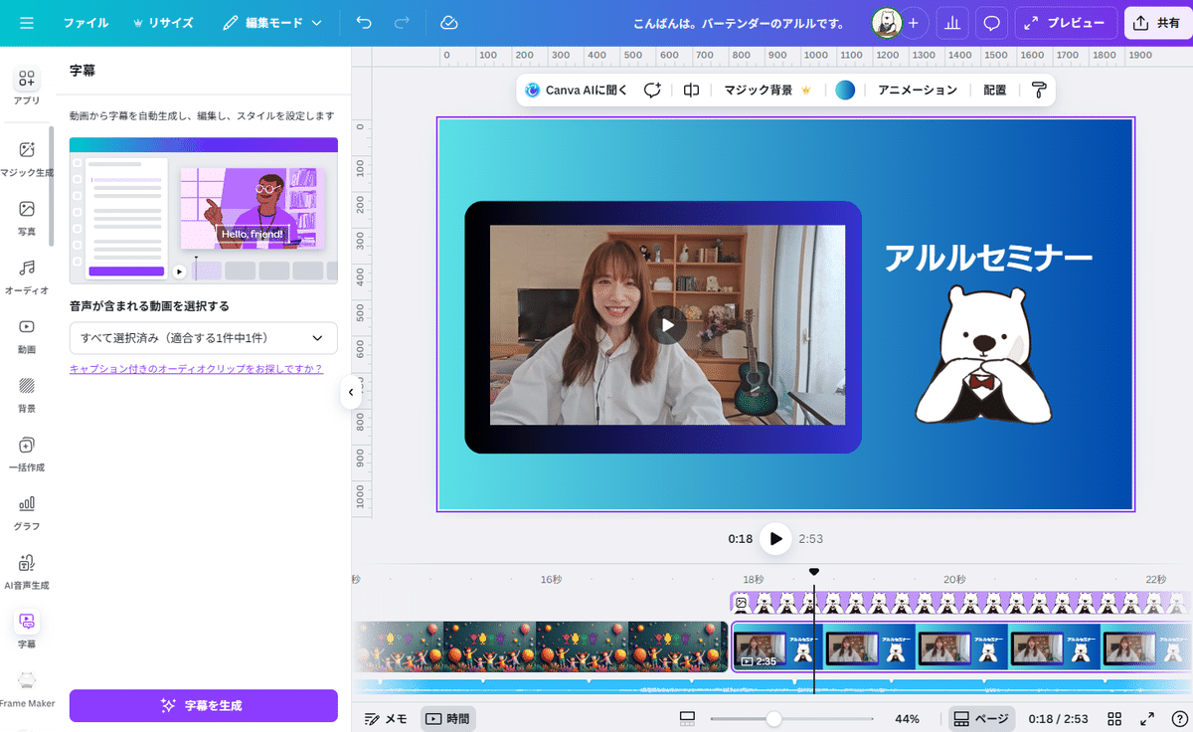Open the すべて選択済み video selection dropdown
Image resolution: width=1193 pixels, height=732 pixels.
point(203,338)
